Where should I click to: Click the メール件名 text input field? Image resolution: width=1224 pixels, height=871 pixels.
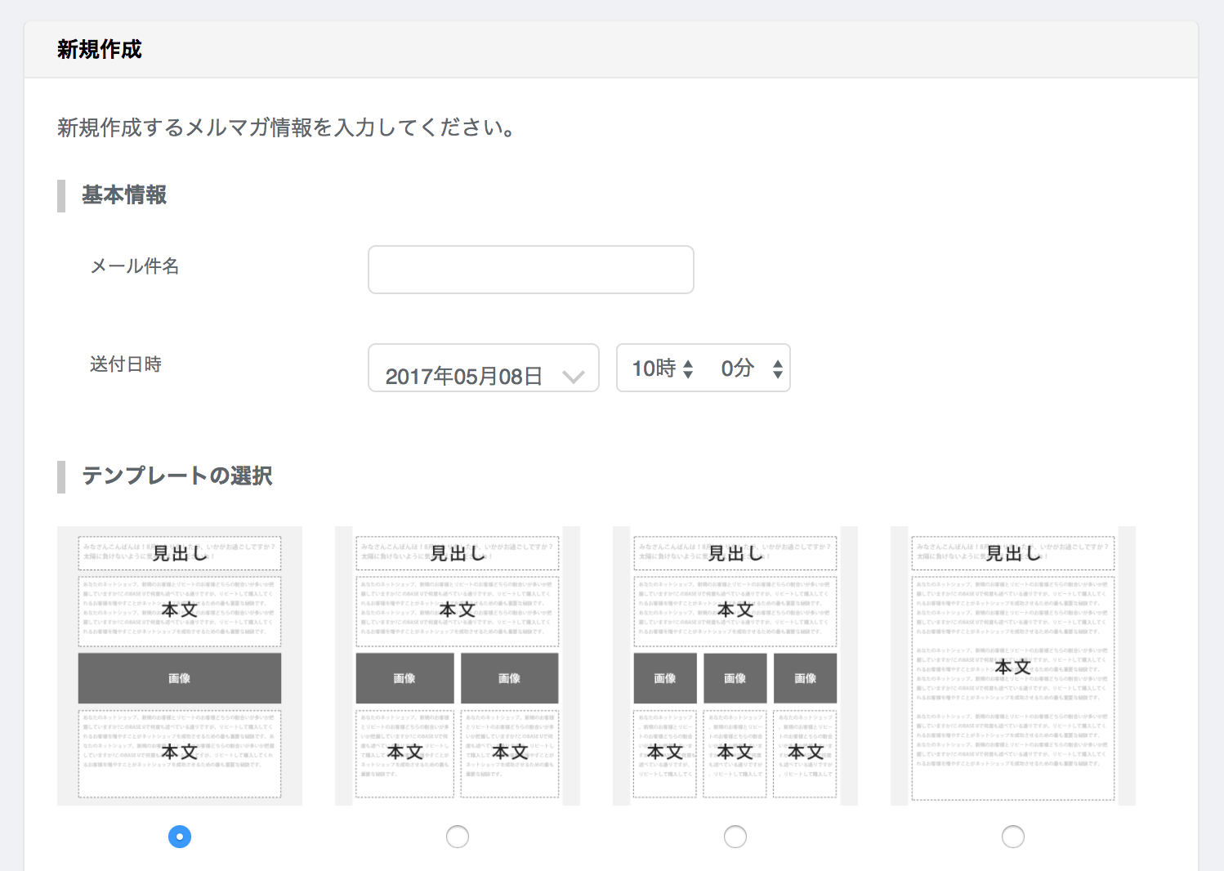530,270
